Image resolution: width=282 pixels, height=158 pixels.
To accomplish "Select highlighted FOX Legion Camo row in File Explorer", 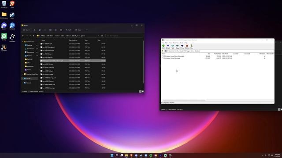I will [x=73, y=61].
